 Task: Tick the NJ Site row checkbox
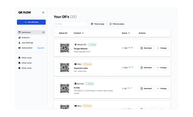point(56,88)
